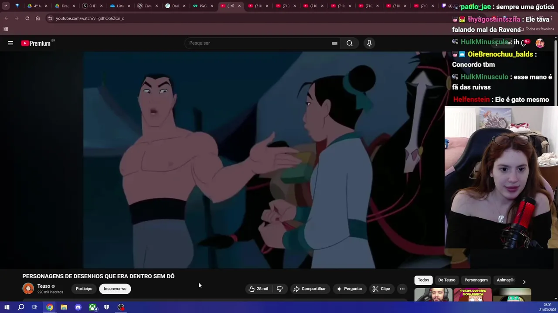Switch to the Drag browser tab
The height and width of the screenshot is (313, 558).
pyautogui.click(x=65, y=6)
